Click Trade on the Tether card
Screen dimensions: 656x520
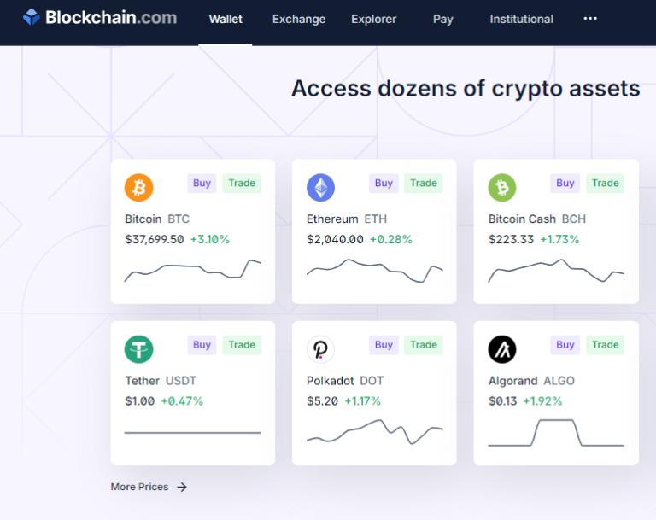pos(242,345)
